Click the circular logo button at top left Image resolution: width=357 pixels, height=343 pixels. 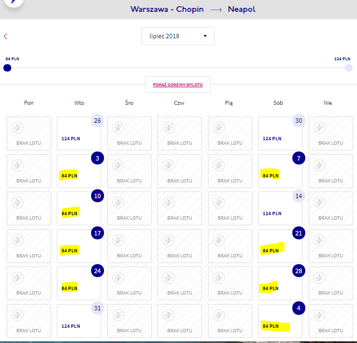[x=13, y=2]
